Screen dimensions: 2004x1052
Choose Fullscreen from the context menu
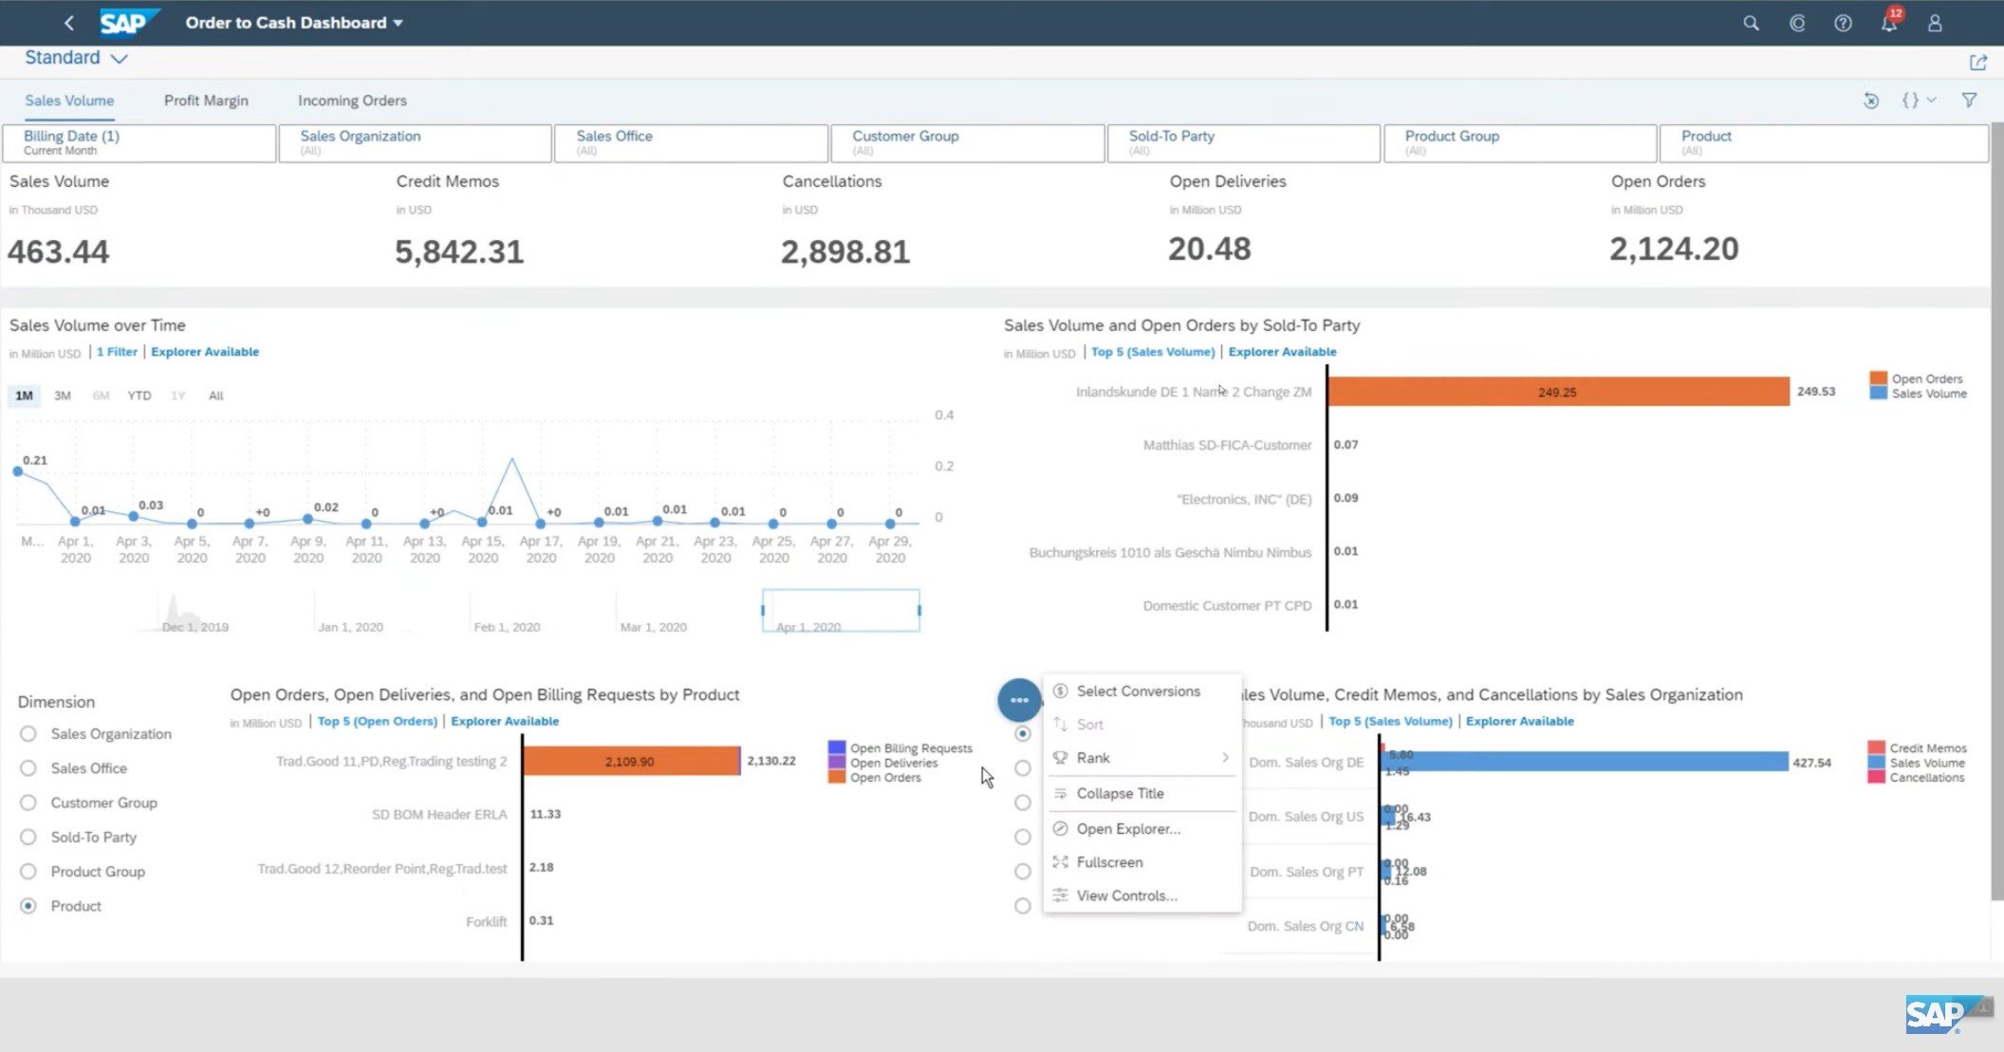(x=1109, y=862)
